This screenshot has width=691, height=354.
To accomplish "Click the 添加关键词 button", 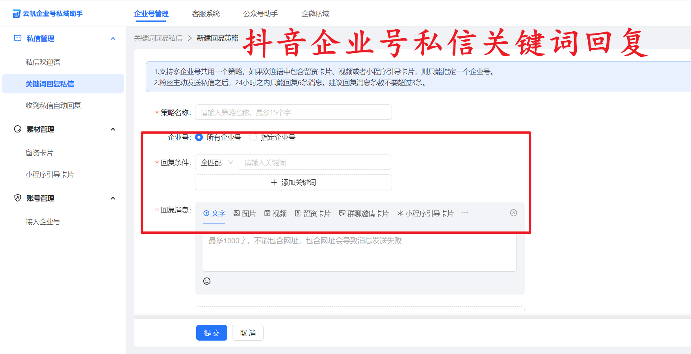I will coord(293,182).
